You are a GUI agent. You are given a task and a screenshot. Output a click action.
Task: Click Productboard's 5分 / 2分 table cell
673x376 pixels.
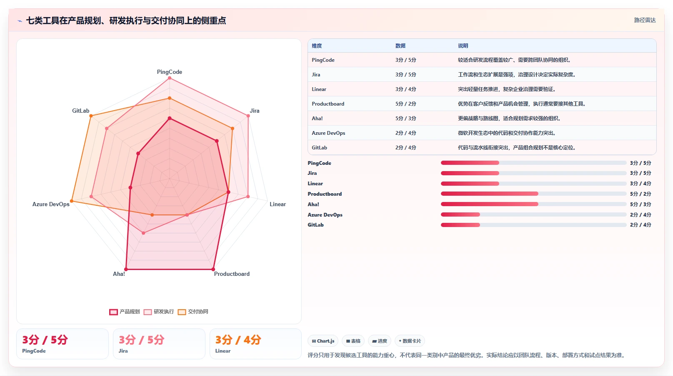[x=405, y=104]
